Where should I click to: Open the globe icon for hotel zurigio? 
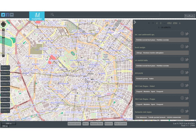coord(182,46)
